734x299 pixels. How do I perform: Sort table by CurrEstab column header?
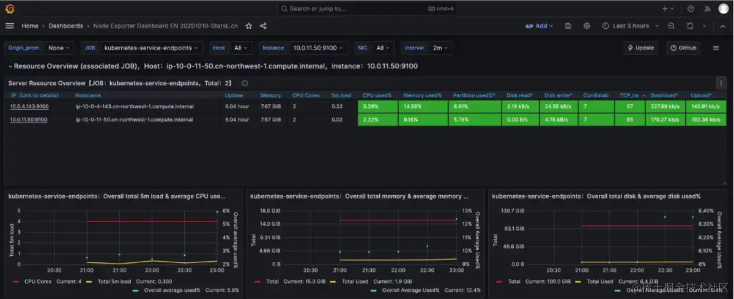point(595,95)
